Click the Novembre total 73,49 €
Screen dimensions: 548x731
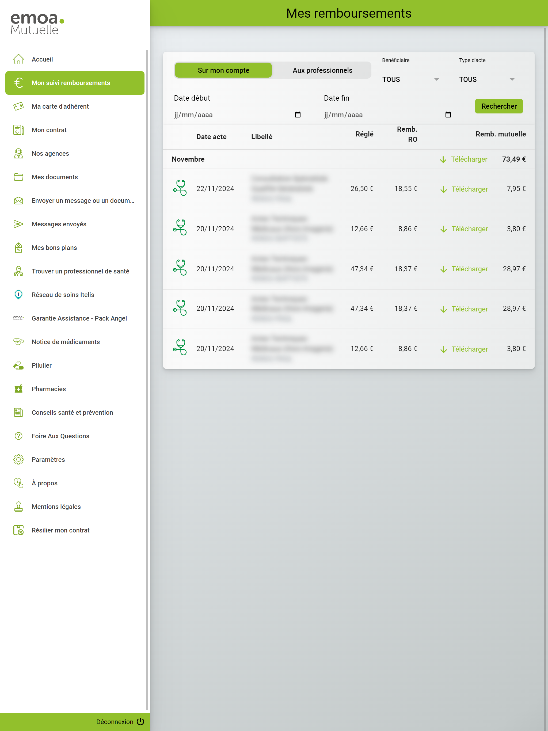pos(514,159)
